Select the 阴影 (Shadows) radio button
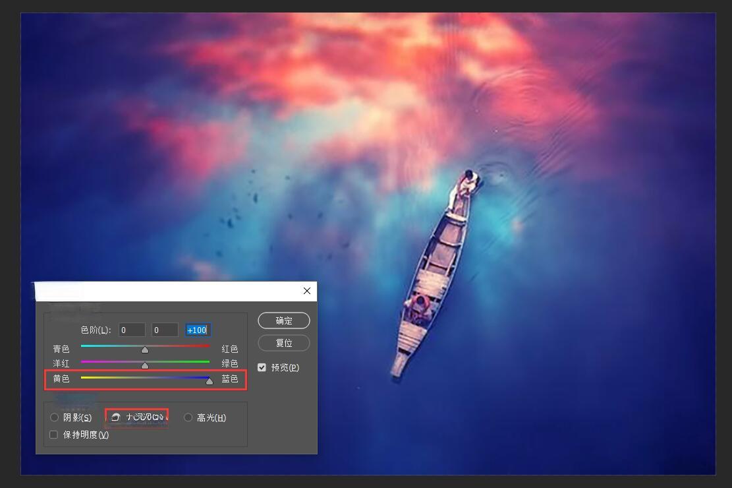The image size is (732, 488). pyautogui.click(x=55, y=417)
